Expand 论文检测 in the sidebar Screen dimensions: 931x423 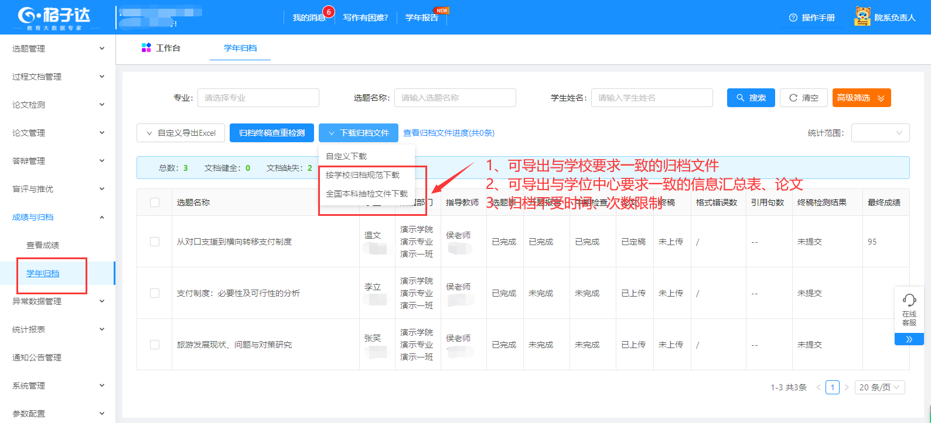[57, 105]
